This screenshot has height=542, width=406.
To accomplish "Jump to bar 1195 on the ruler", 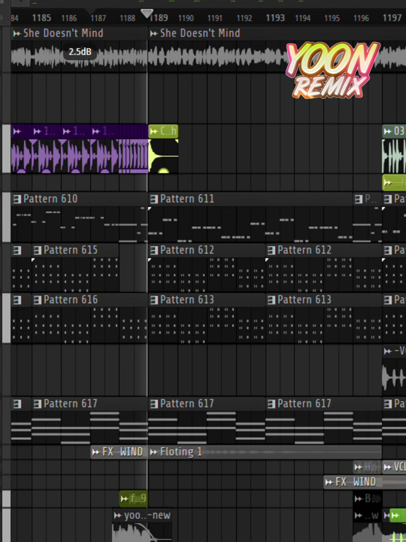I will 332,18.
